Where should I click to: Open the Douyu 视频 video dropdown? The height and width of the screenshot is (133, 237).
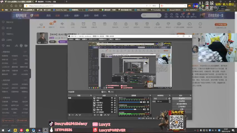click(x=77, y=16)
